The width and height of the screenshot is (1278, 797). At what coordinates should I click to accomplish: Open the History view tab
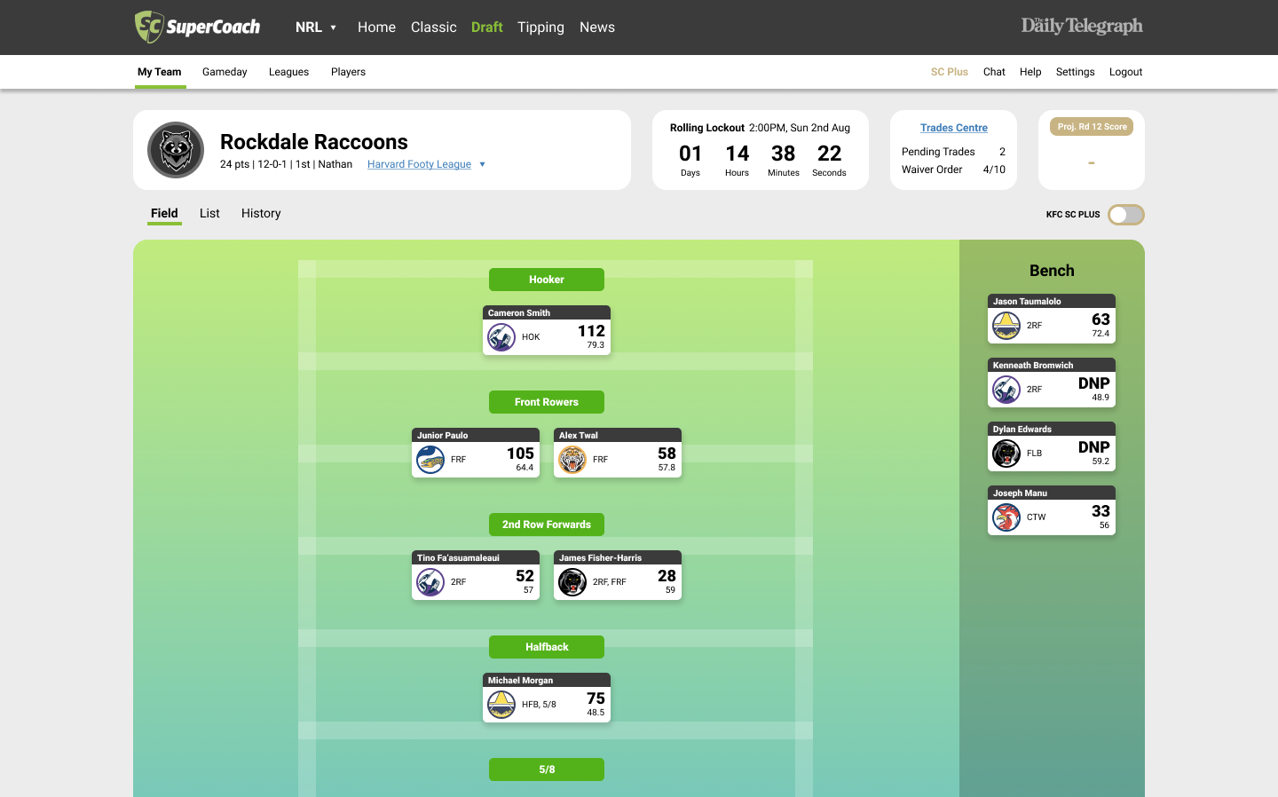pyautogui.click(x=261, y=213)
